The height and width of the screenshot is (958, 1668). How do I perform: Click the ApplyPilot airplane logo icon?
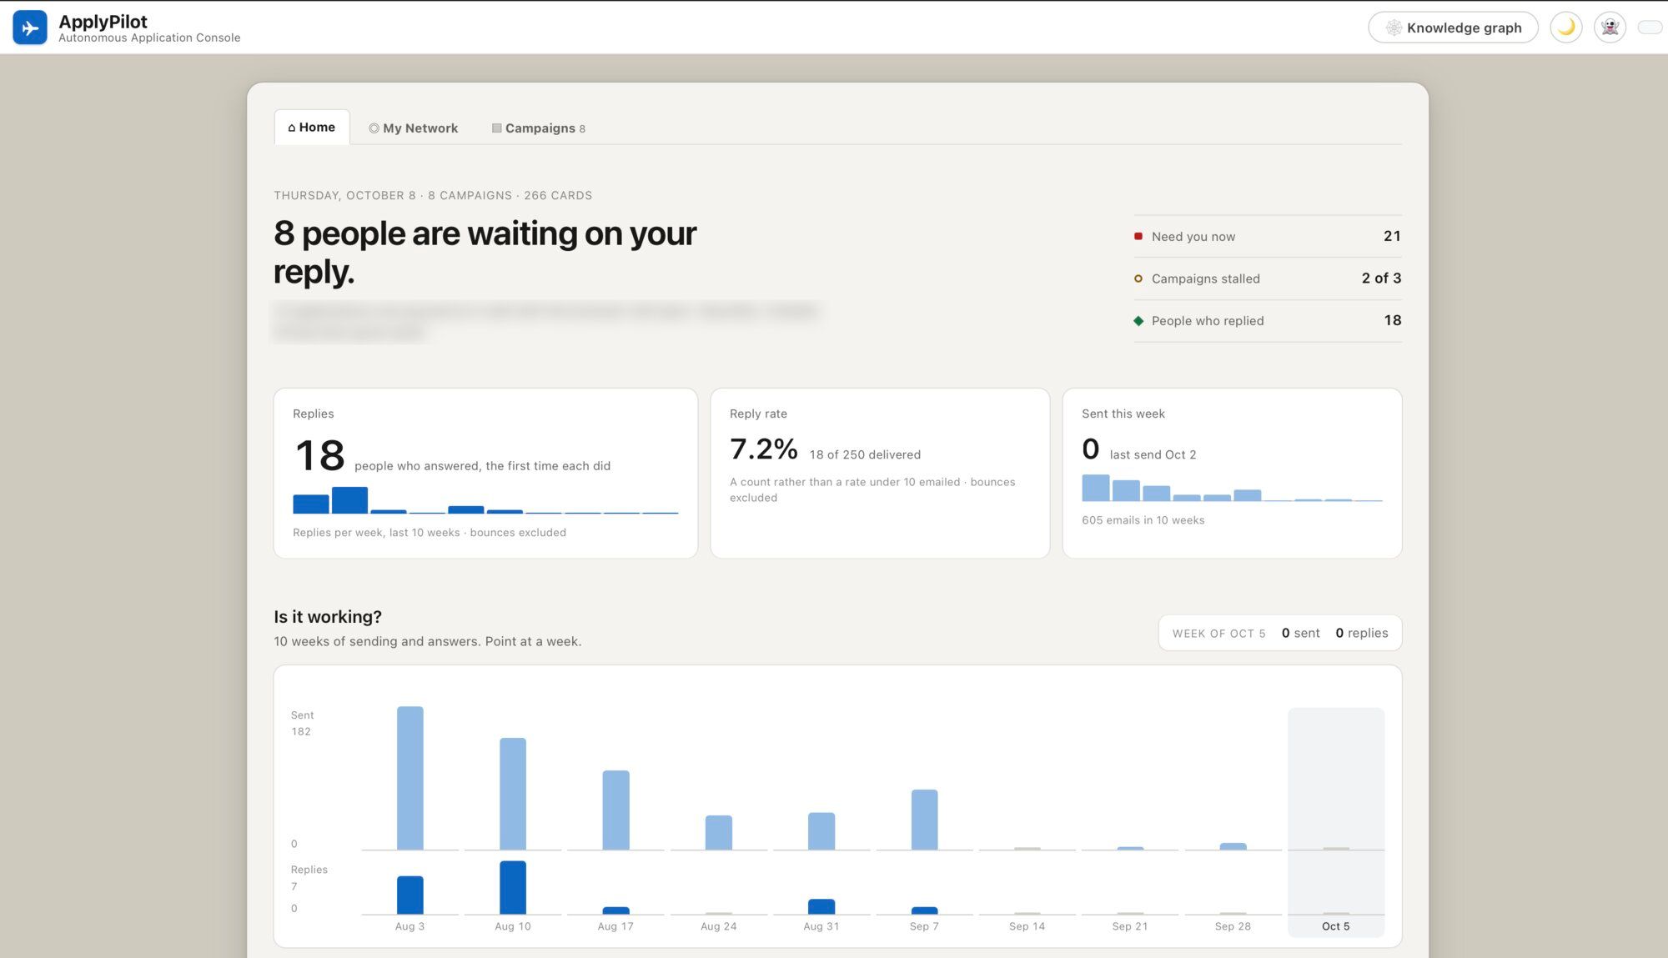(30, 28)
